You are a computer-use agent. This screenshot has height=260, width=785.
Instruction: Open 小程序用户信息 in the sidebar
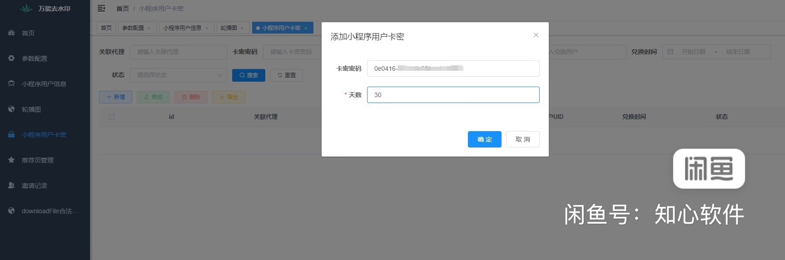click(x=45, y=84)
